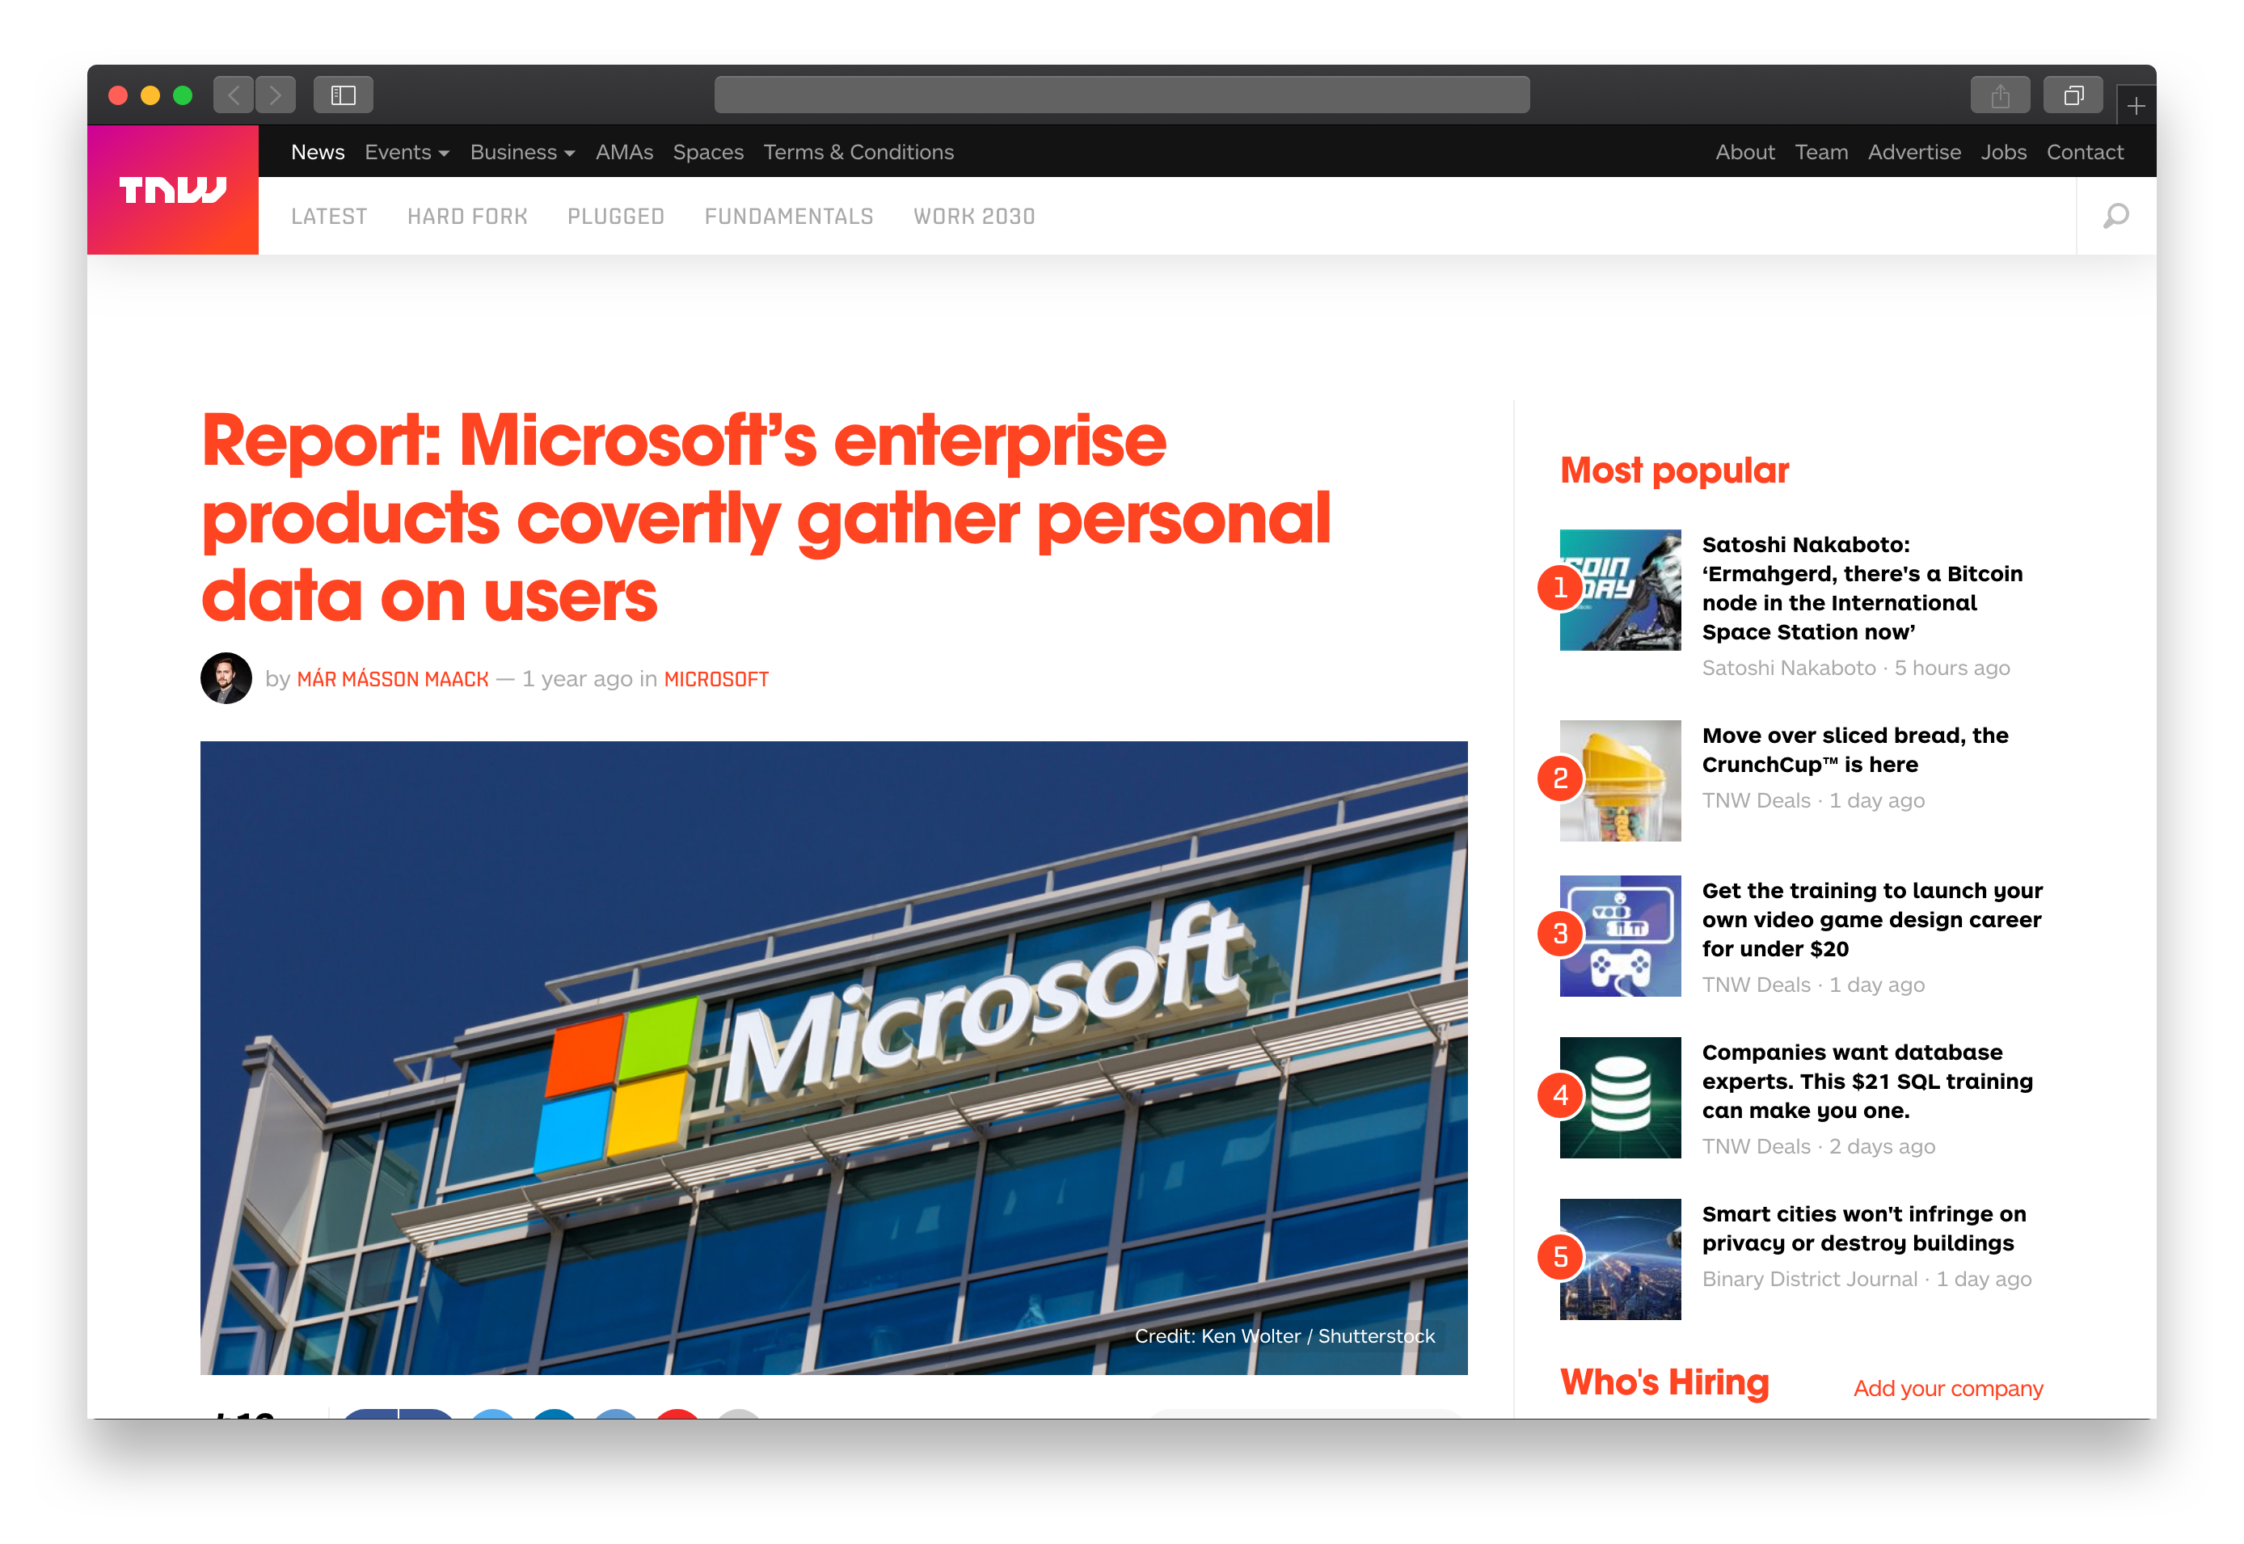Open the Advertise link
The width and height of the screenshot is (2244, 1544).
[1914, 152]
